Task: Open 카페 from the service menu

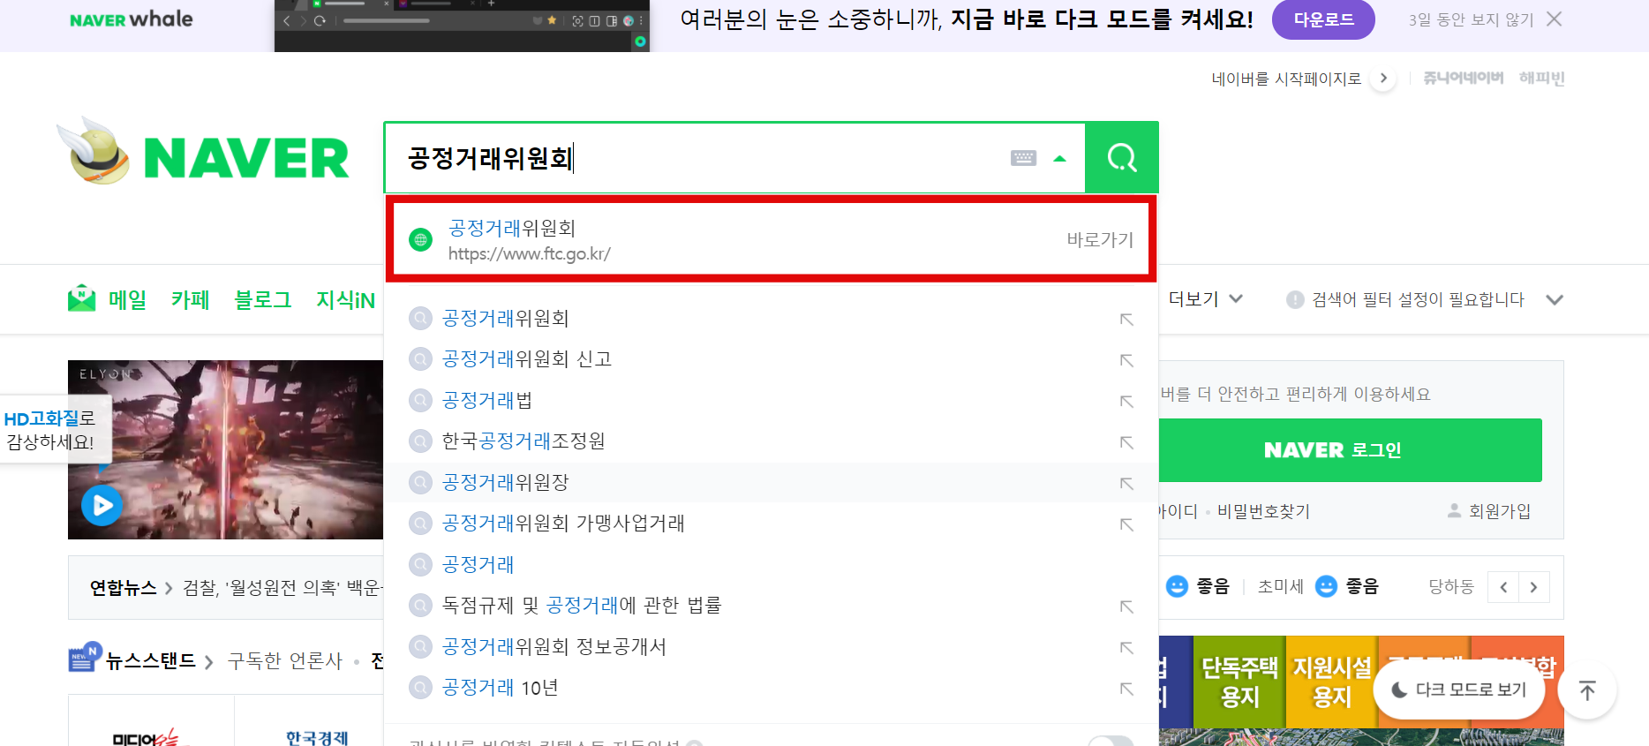Action: coord(190,300)
